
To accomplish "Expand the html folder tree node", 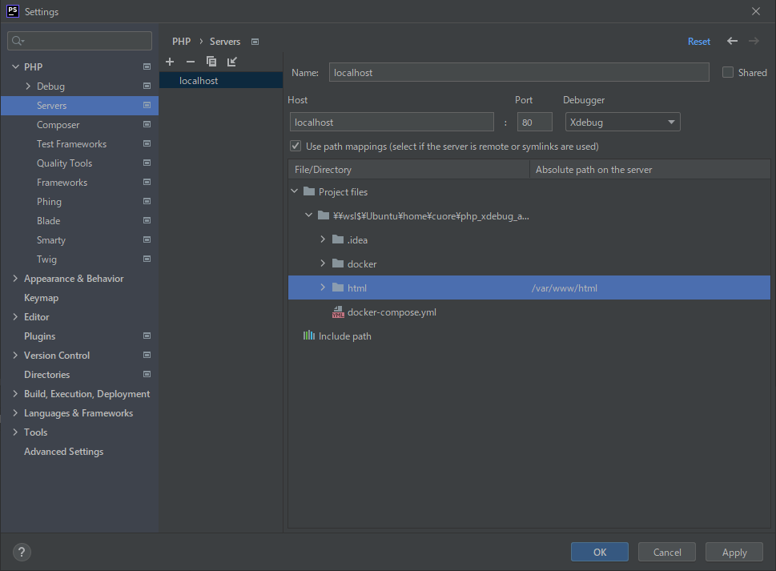I will [x=323, y=288].
